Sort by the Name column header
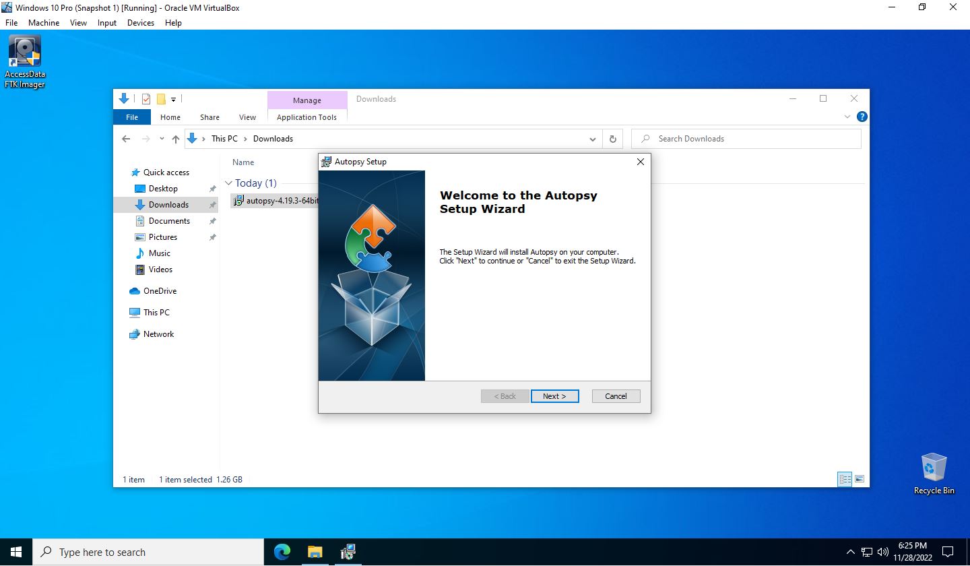The width and height of the screenshot is (970, 566). [x=243, y=162]
